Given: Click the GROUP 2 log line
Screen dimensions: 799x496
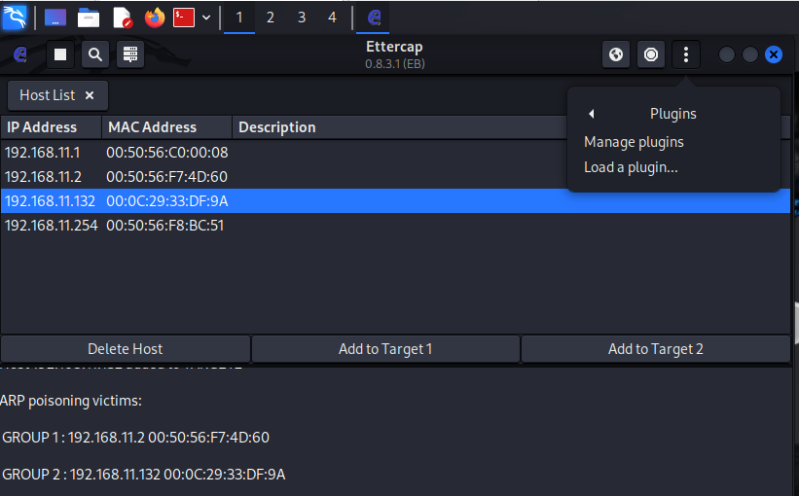Looking at the screenshot, I should (144, 474).
